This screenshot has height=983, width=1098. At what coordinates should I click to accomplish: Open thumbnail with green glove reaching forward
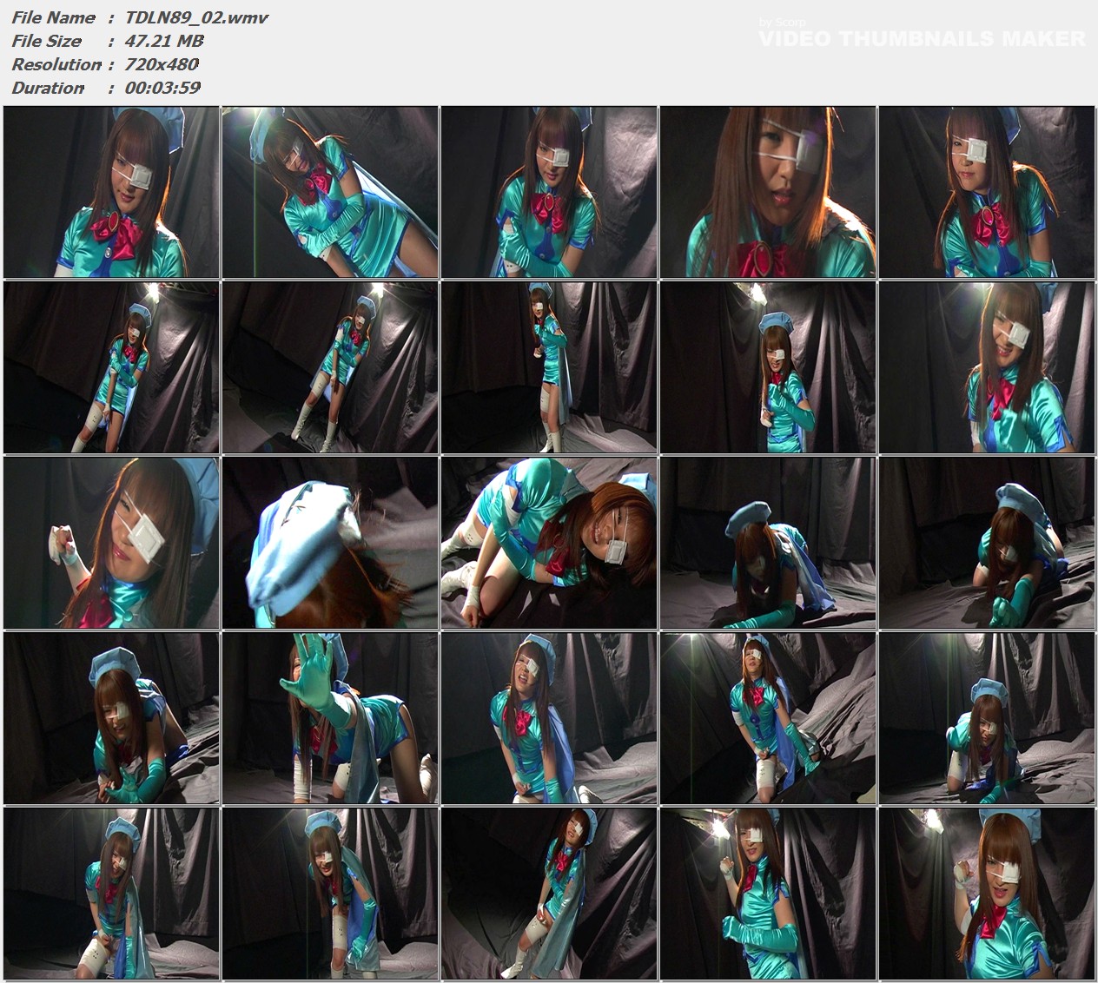click(330, 718)
